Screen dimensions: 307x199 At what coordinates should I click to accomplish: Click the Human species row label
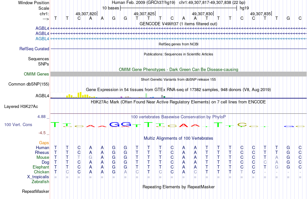(x=42, y=147)
